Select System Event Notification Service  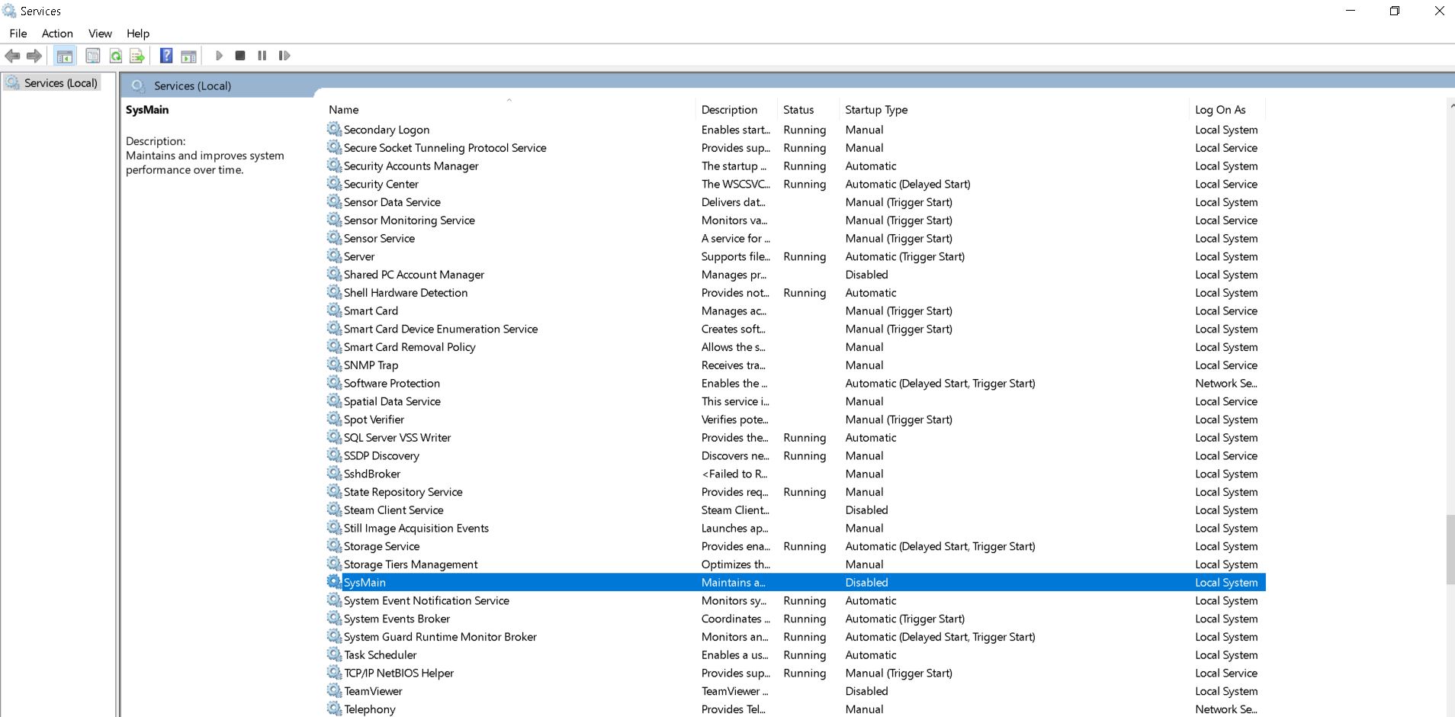click(795, 601)
